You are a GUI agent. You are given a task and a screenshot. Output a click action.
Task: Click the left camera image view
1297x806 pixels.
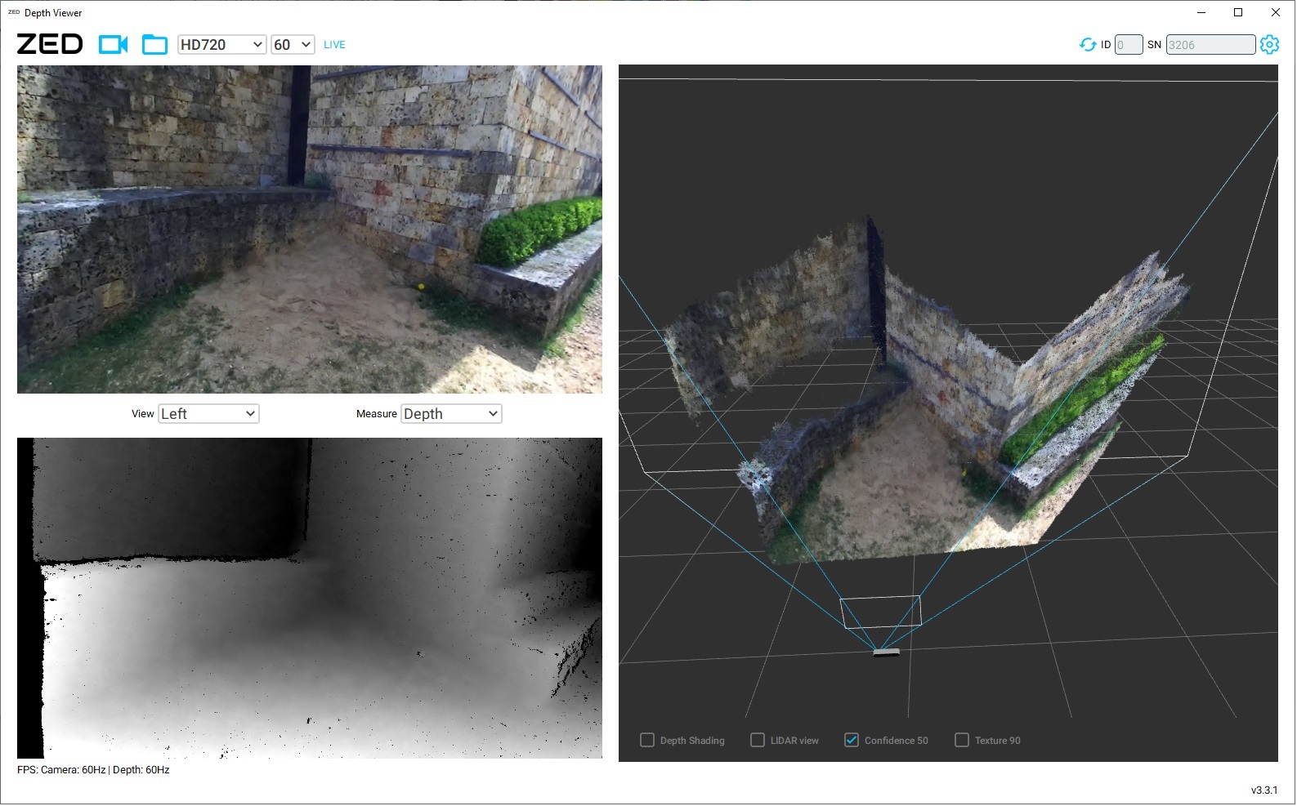310,229
